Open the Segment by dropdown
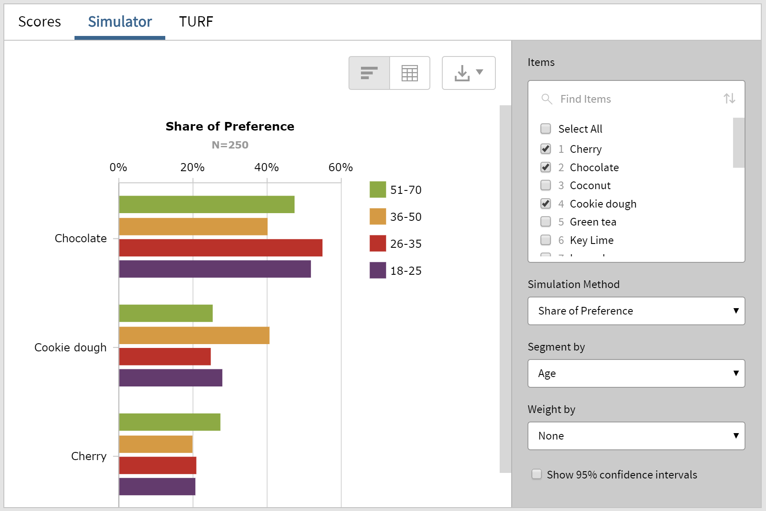Image resolution: width=766 pixels, height=511 pixels. [636, 373]
